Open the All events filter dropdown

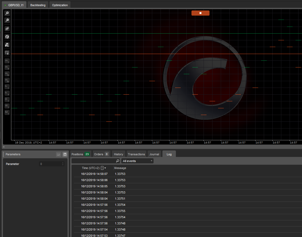coord(137,161)
